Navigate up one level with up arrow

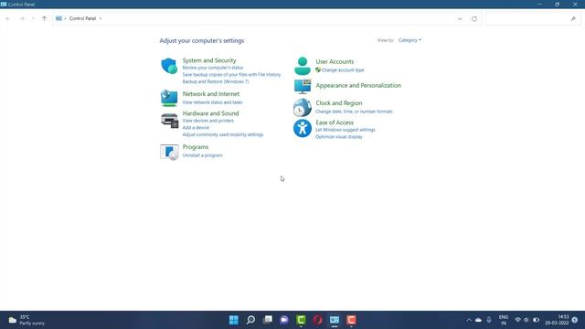[45, 18]
